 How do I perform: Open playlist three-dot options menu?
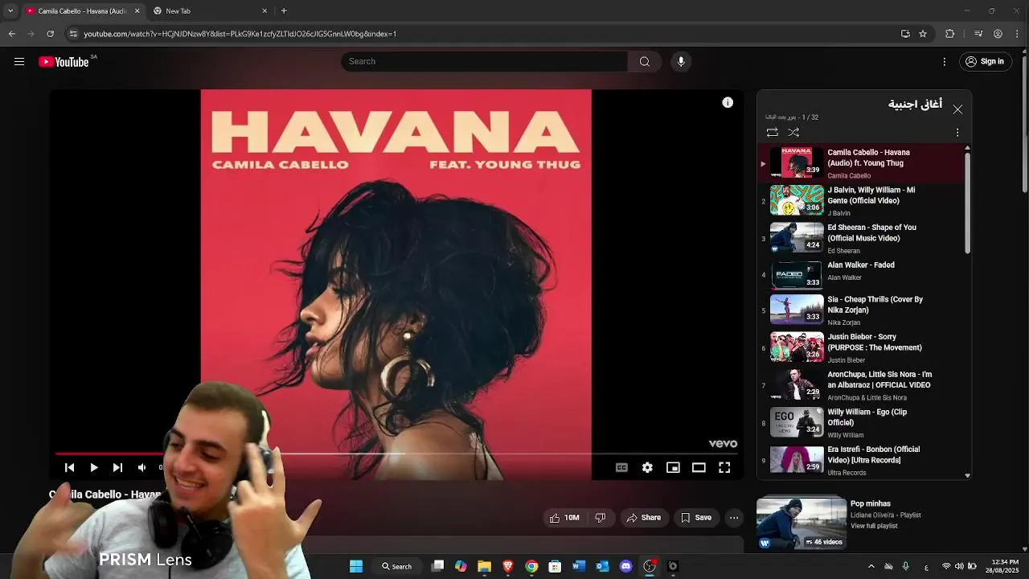[957, 132]
